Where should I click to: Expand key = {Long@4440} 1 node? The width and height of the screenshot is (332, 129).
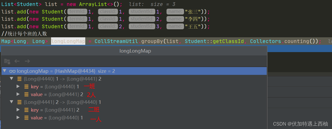click(18, 87)
